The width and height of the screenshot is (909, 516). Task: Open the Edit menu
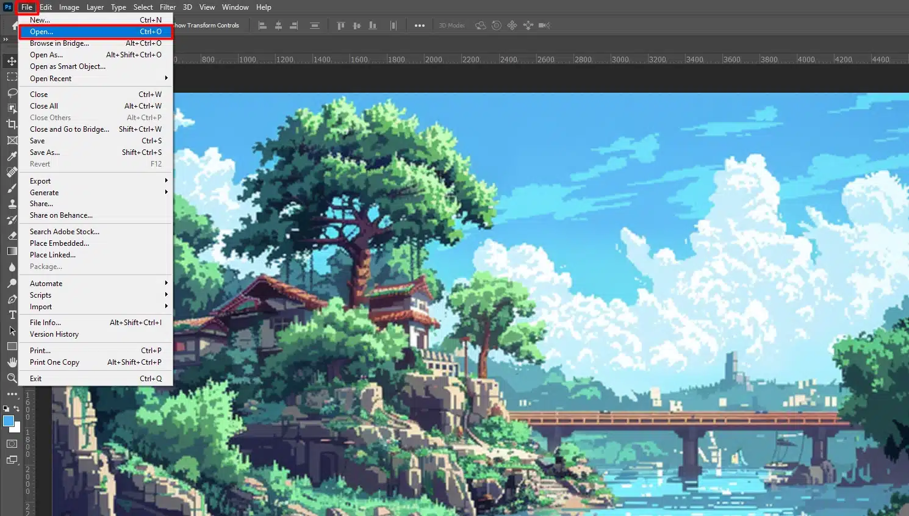[46, 7]
